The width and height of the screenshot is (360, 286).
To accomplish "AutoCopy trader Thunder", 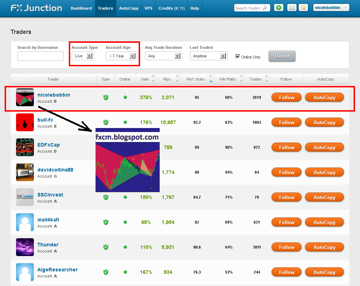I will (x=324, y=247).
